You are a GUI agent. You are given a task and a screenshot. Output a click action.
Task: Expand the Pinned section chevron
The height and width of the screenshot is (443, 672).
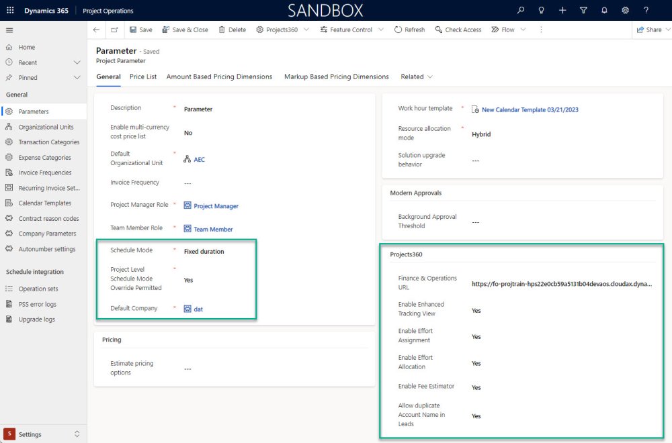click(x=77, y=77)
